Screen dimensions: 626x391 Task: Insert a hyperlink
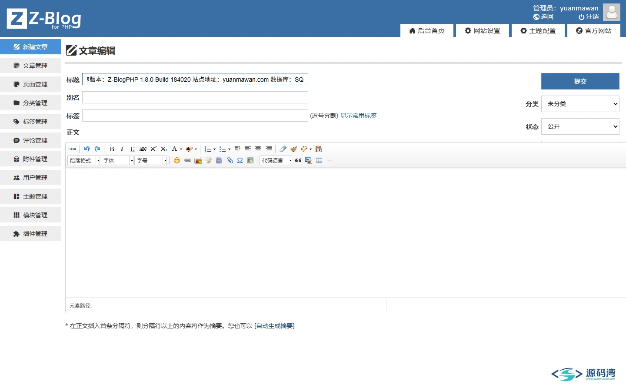pos(187,160)
